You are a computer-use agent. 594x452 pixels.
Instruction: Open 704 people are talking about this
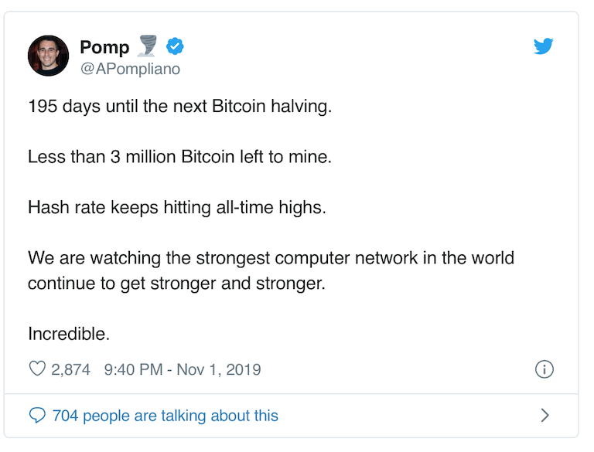166,416
